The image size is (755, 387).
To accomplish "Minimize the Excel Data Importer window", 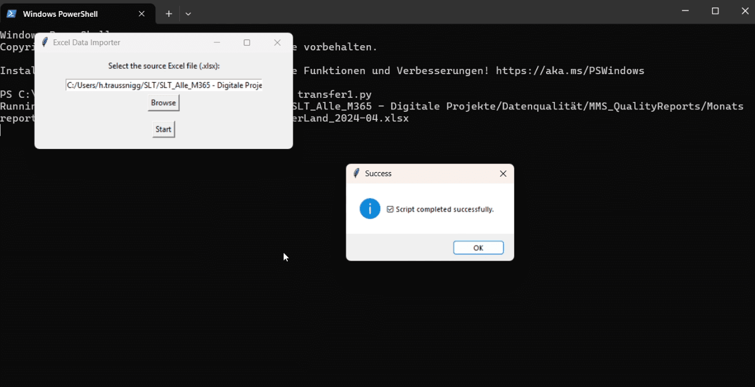I will pos(217,42).
